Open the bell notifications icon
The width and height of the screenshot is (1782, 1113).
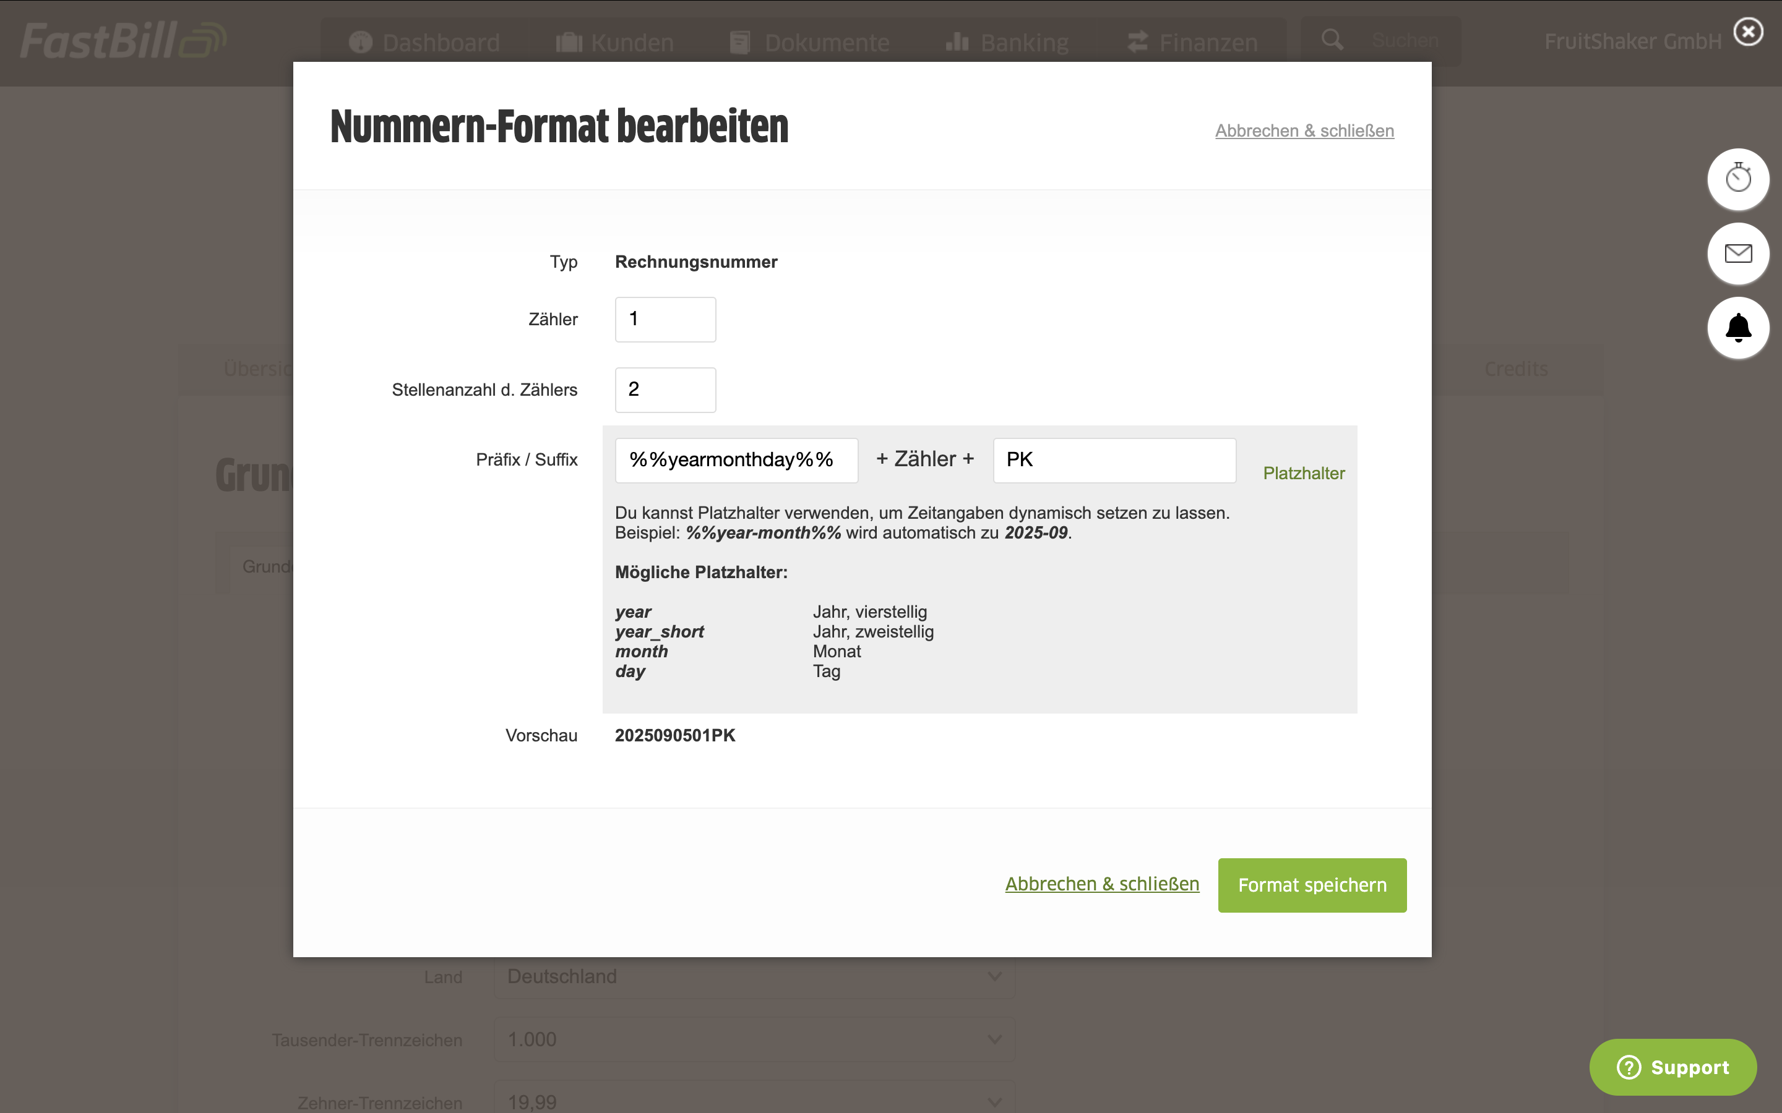point(1738,328)
